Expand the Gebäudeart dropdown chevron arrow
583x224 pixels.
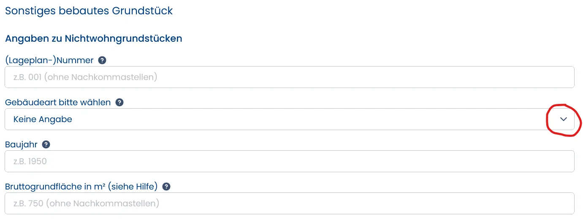(x=564, y=119)
